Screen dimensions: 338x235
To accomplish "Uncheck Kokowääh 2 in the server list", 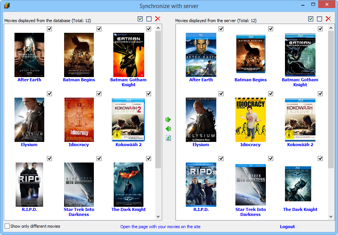I will click(320, 93).
